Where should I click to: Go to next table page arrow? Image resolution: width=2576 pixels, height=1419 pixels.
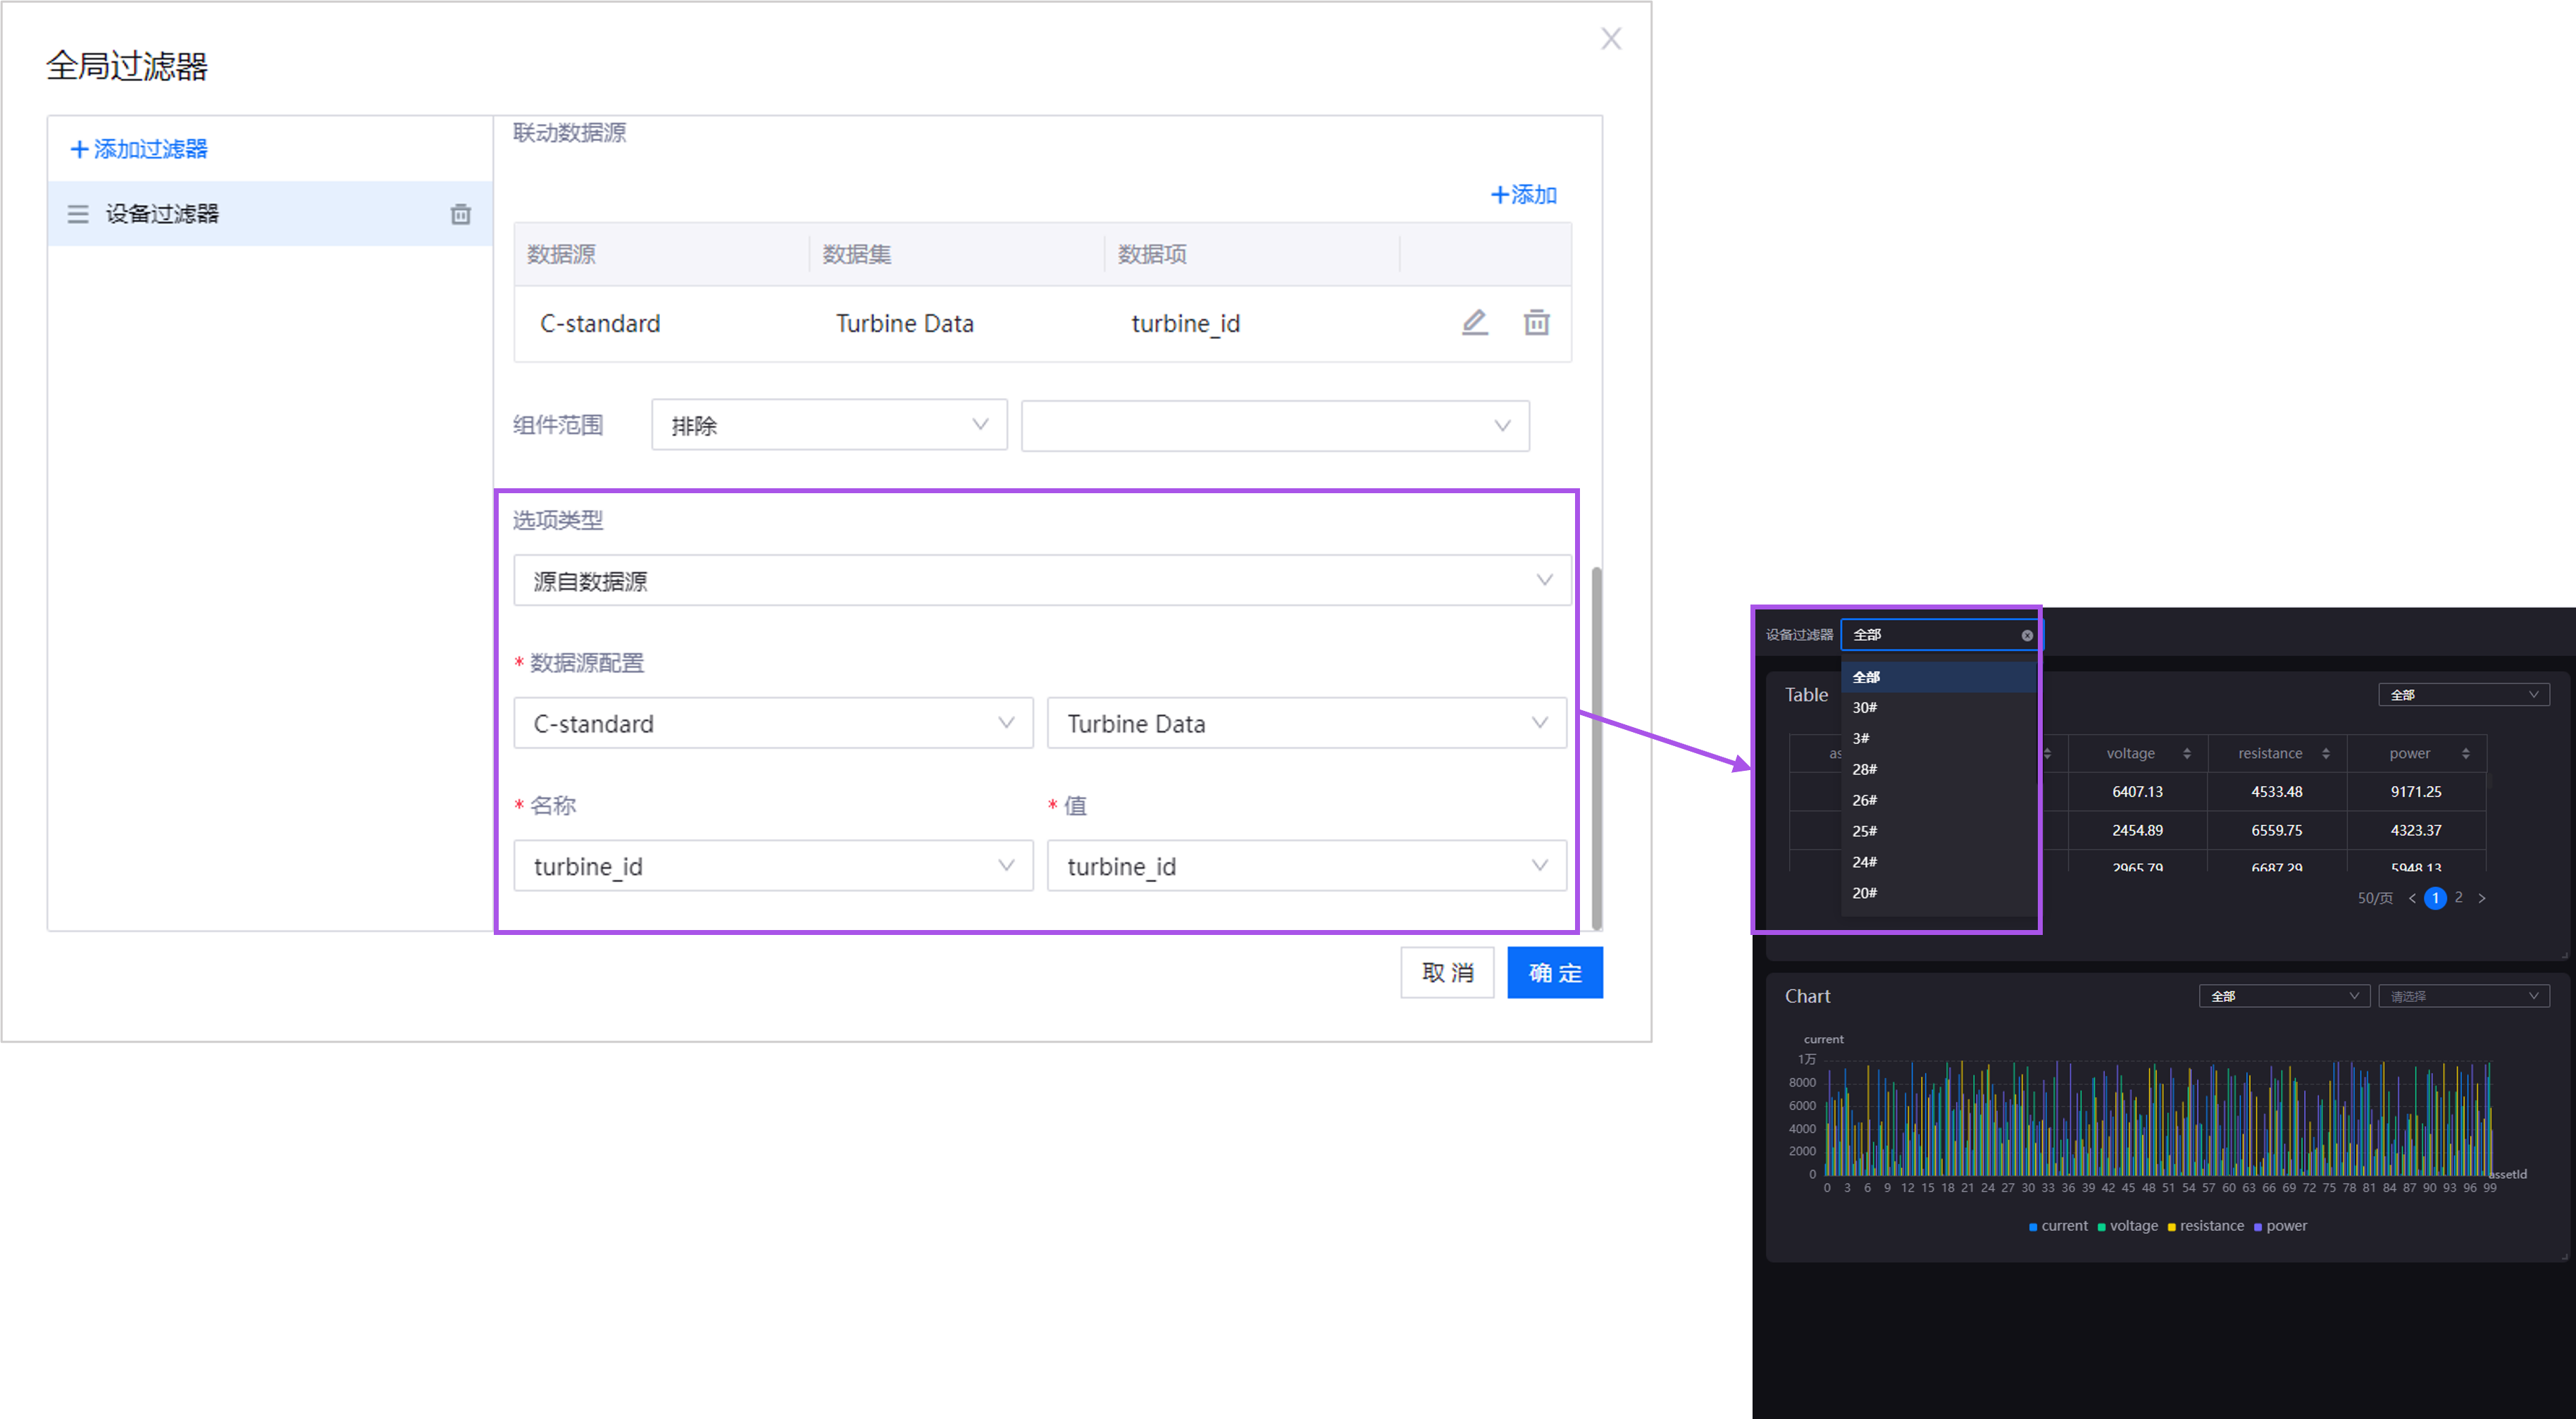2481,898
